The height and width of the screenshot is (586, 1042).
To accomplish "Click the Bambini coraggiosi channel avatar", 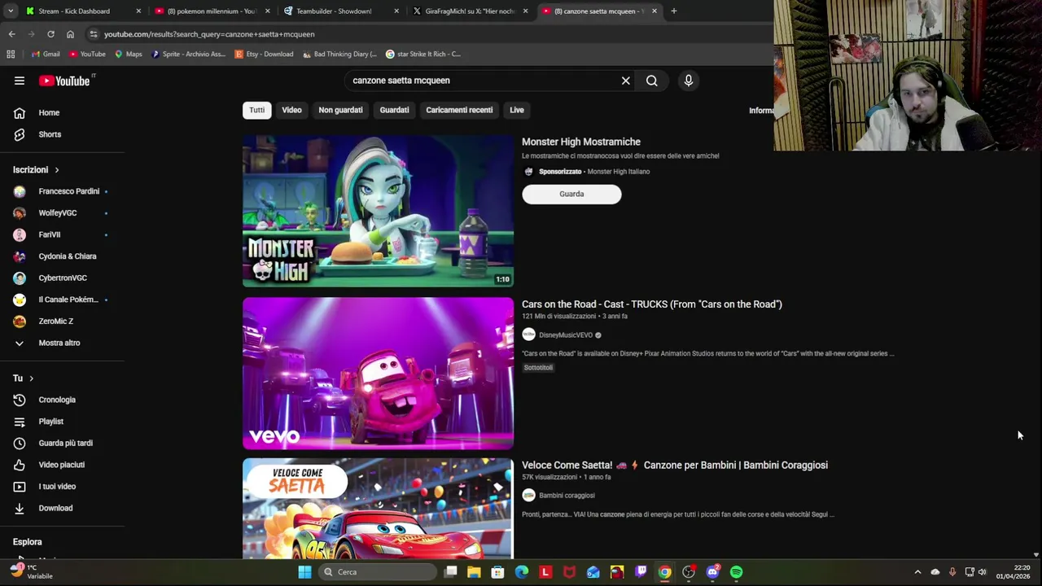I will click(x=528, y=495).
